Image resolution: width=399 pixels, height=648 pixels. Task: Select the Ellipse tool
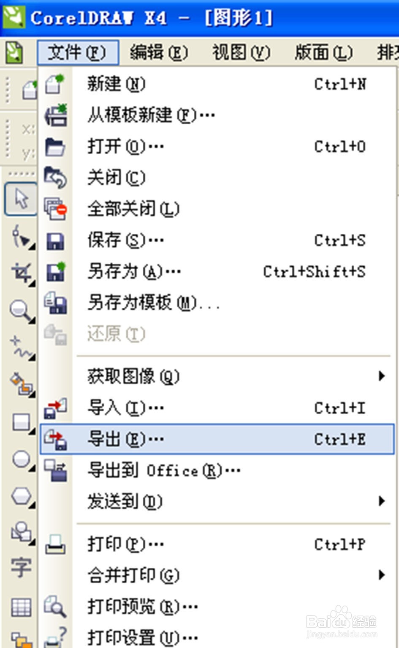[x=21, y=459]
